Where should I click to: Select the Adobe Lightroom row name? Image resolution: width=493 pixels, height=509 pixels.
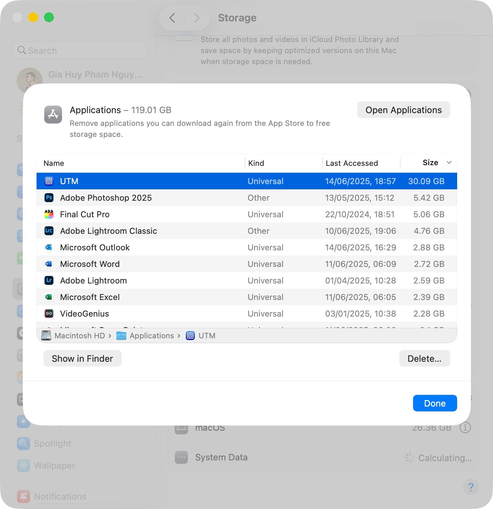(93, 280)
